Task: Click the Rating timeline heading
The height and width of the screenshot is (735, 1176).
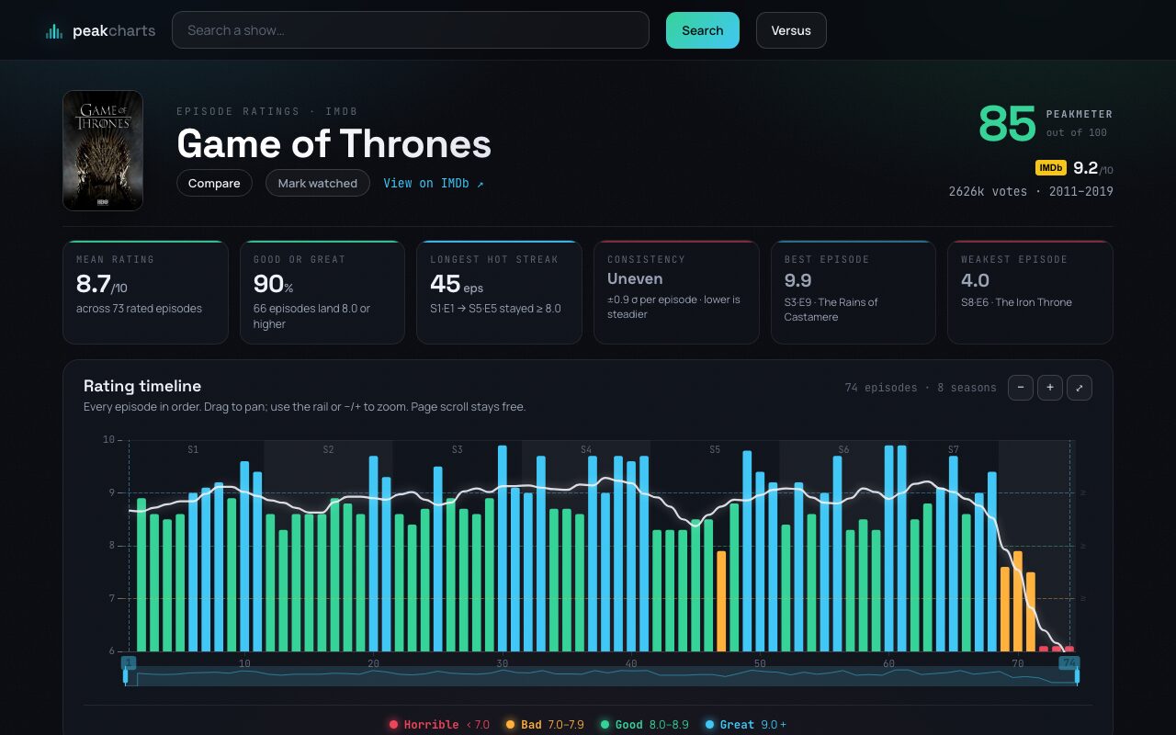Action: click(142, 386)
